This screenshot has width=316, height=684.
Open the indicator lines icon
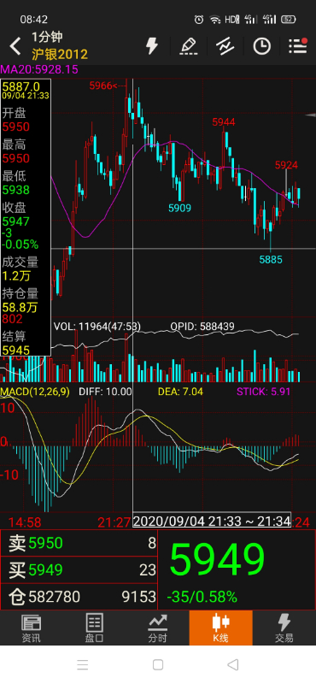point(225,46)
